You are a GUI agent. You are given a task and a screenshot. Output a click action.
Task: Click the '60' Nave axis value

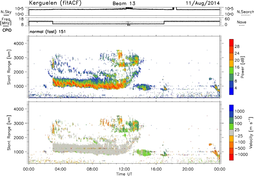pos(227,19)
